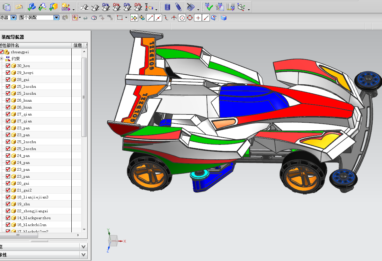Click the yellow tag label icon

(x=19, y=7)
